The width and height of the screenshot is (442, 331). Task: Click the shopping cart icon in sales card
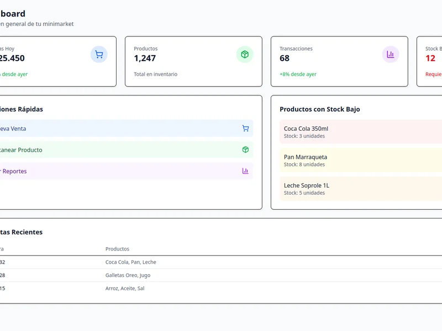(x=99, y=55)
